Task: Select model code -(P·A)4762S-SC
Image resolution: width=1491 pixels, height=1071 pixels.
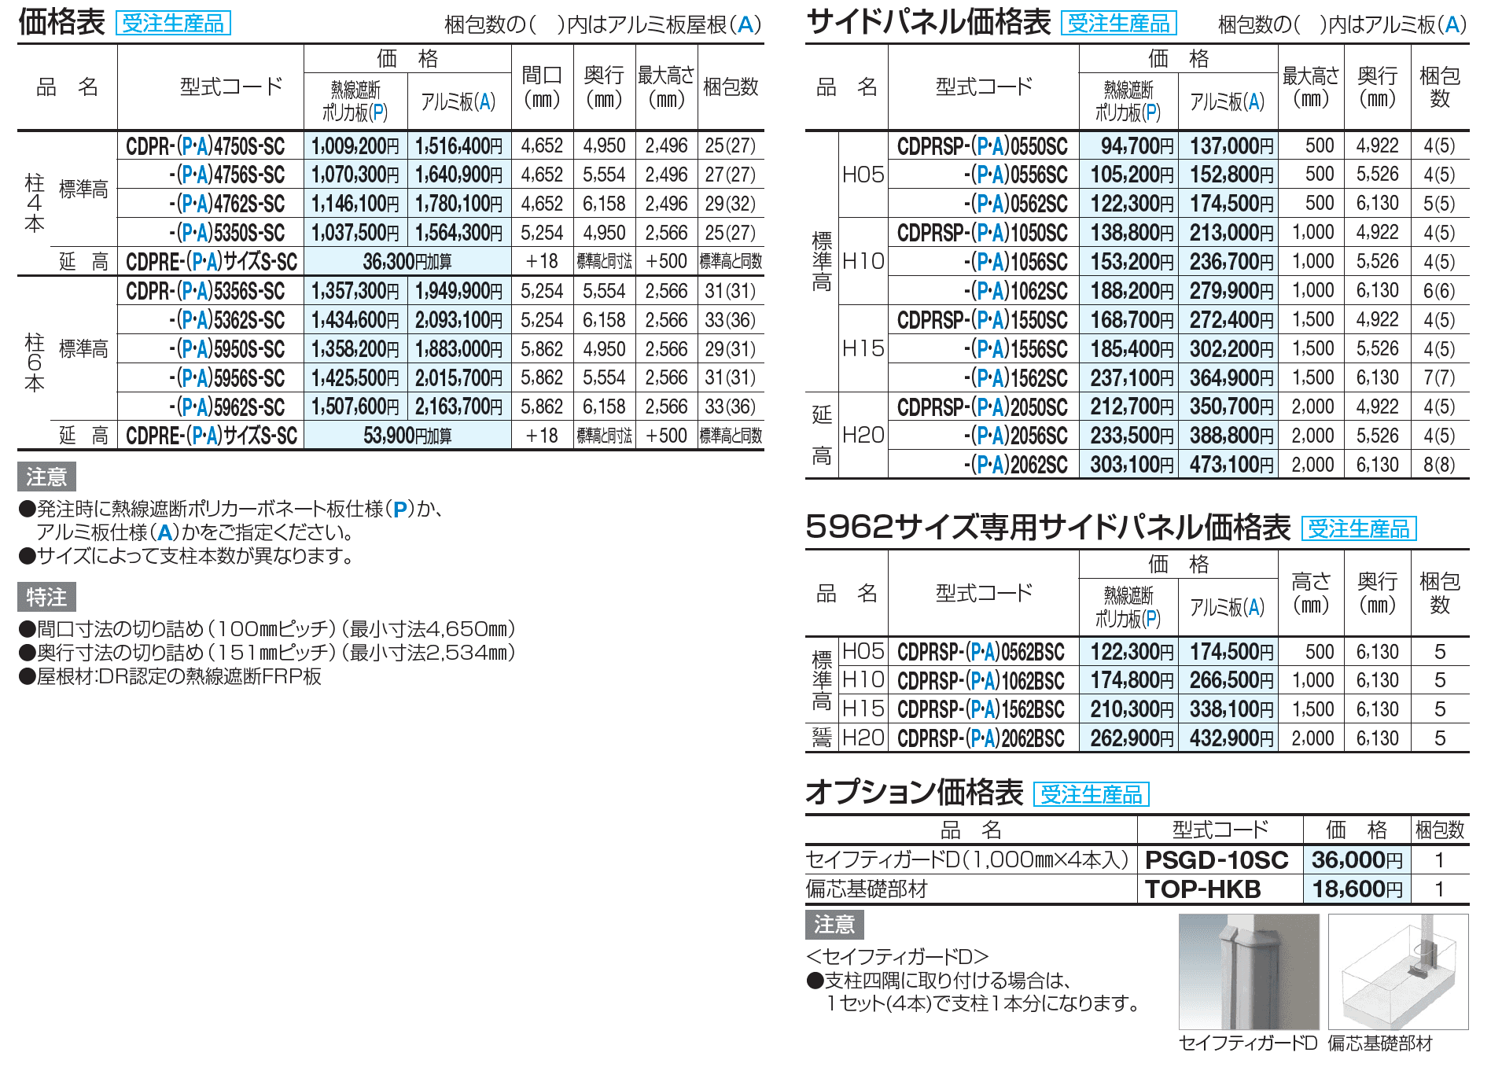Action: tap(226, 204)
